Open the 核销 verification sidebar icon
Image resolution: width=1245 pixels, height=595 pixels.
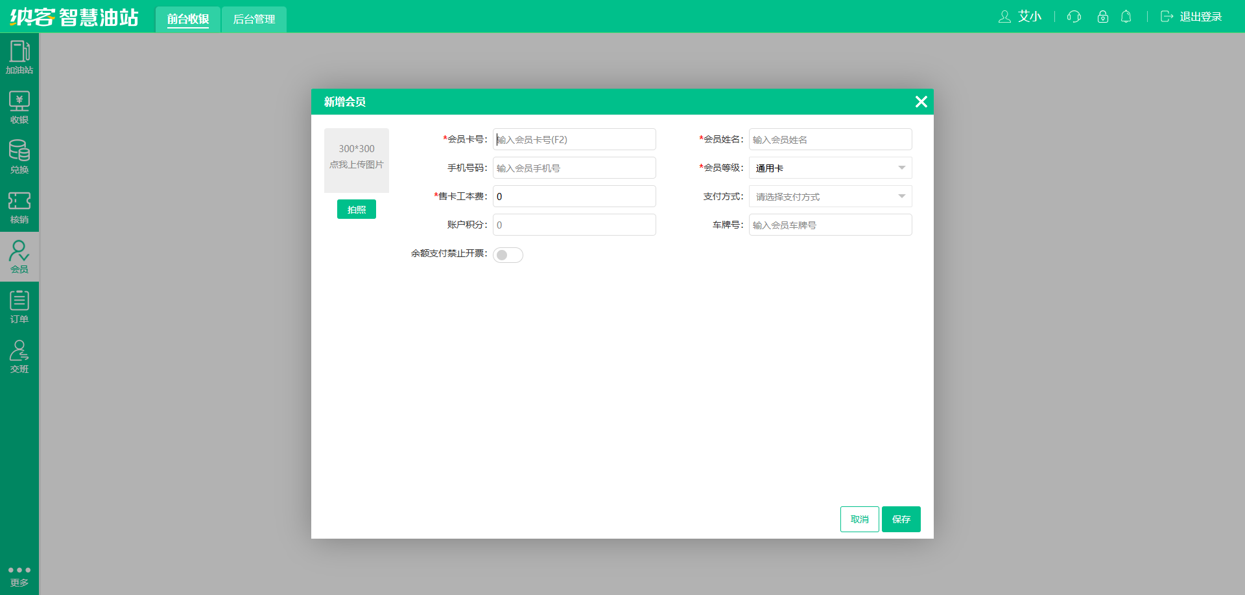click(x=19, y=207)
